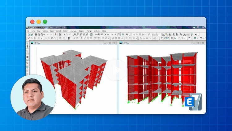Screen dimensions: 232x131
Task: Click the Elevation view icon
Action: pyautogui.click(x=102, y=34)
